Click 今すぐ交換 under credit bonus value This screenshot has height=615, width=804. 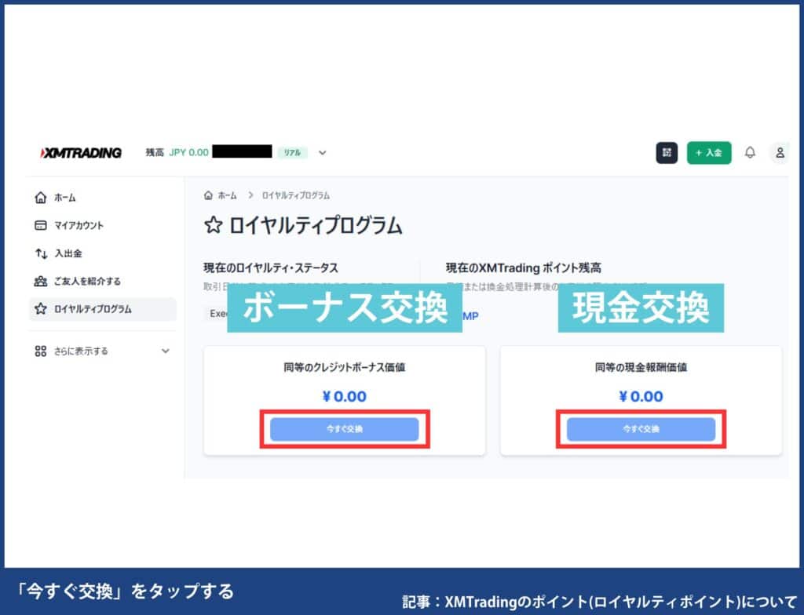(x=345, y=429)
